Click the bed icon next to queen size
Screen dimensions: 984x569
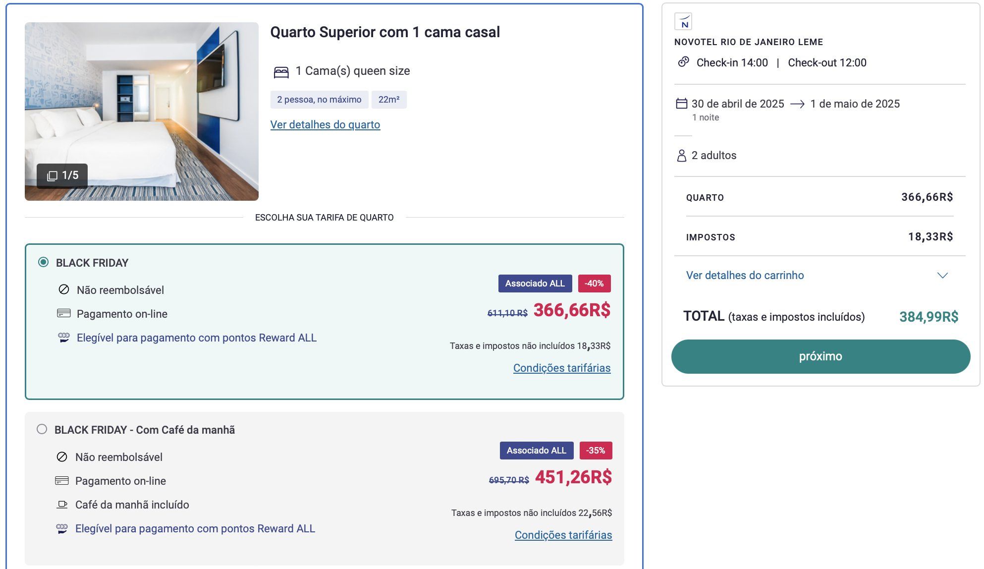point(281,72)
